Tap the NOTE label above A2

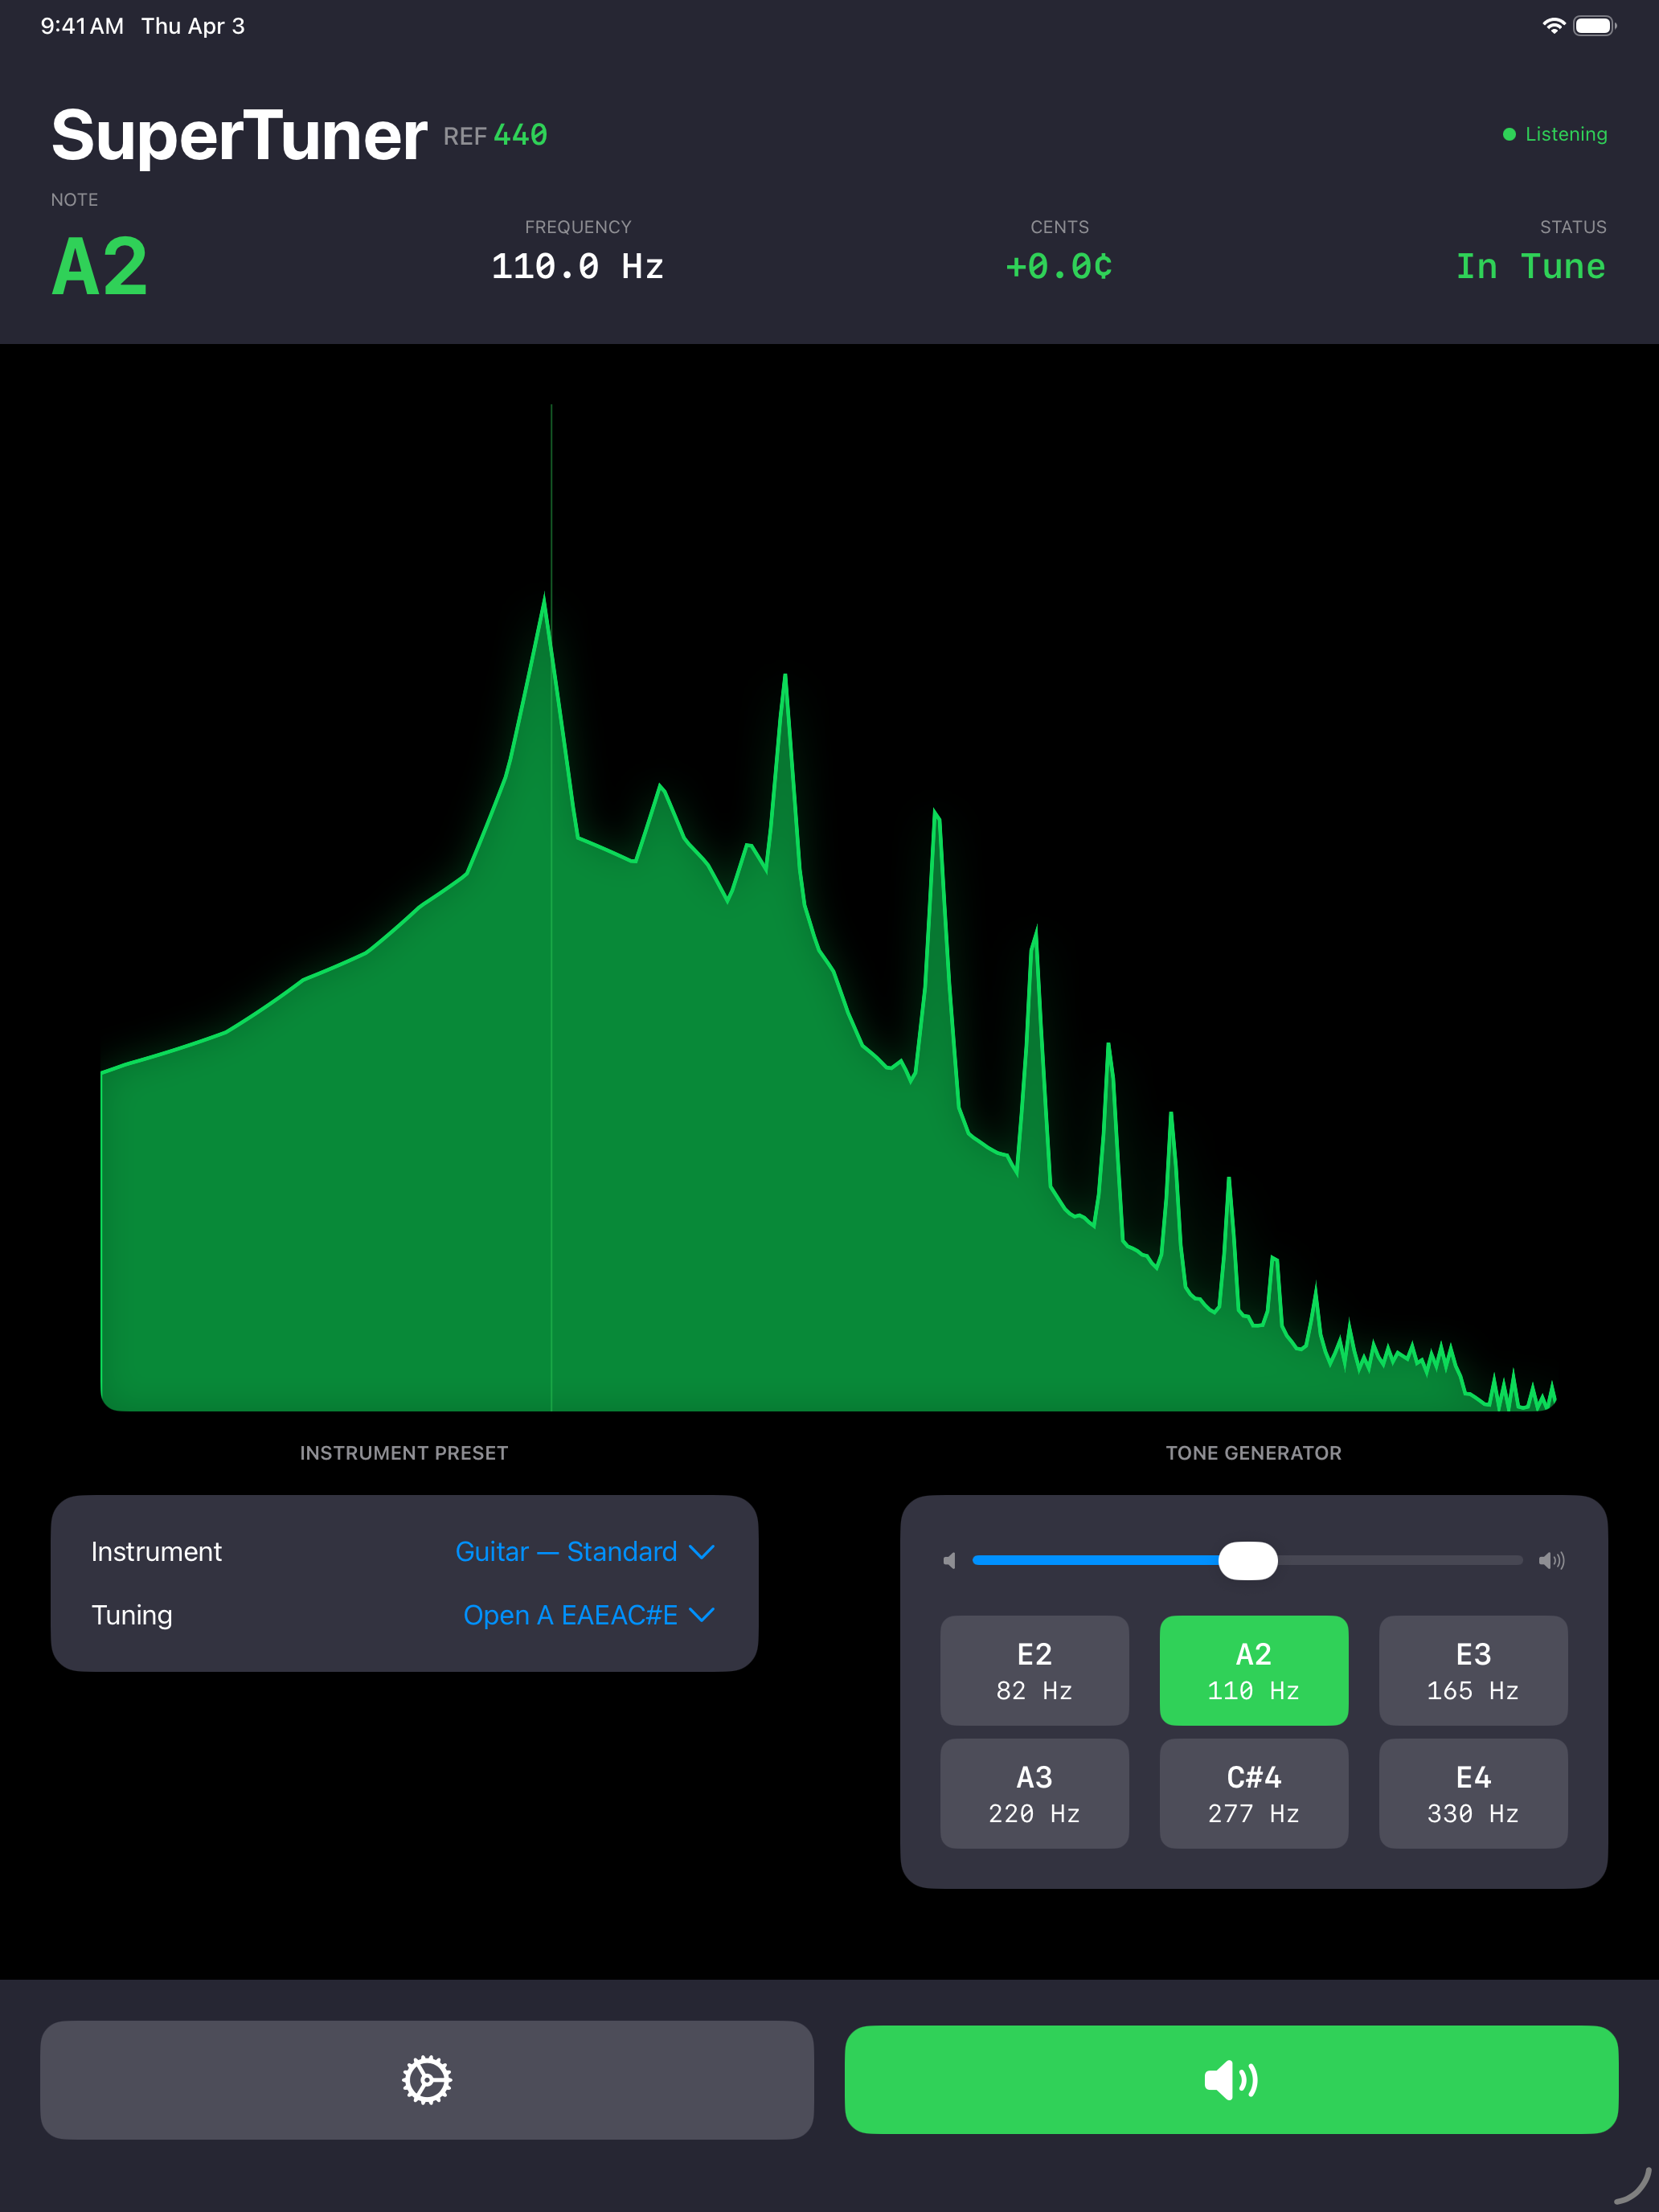74,200
